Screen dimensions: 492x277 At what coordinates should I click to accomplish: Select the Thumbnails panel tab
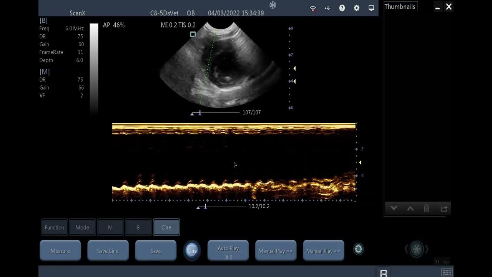pos(400,7)
